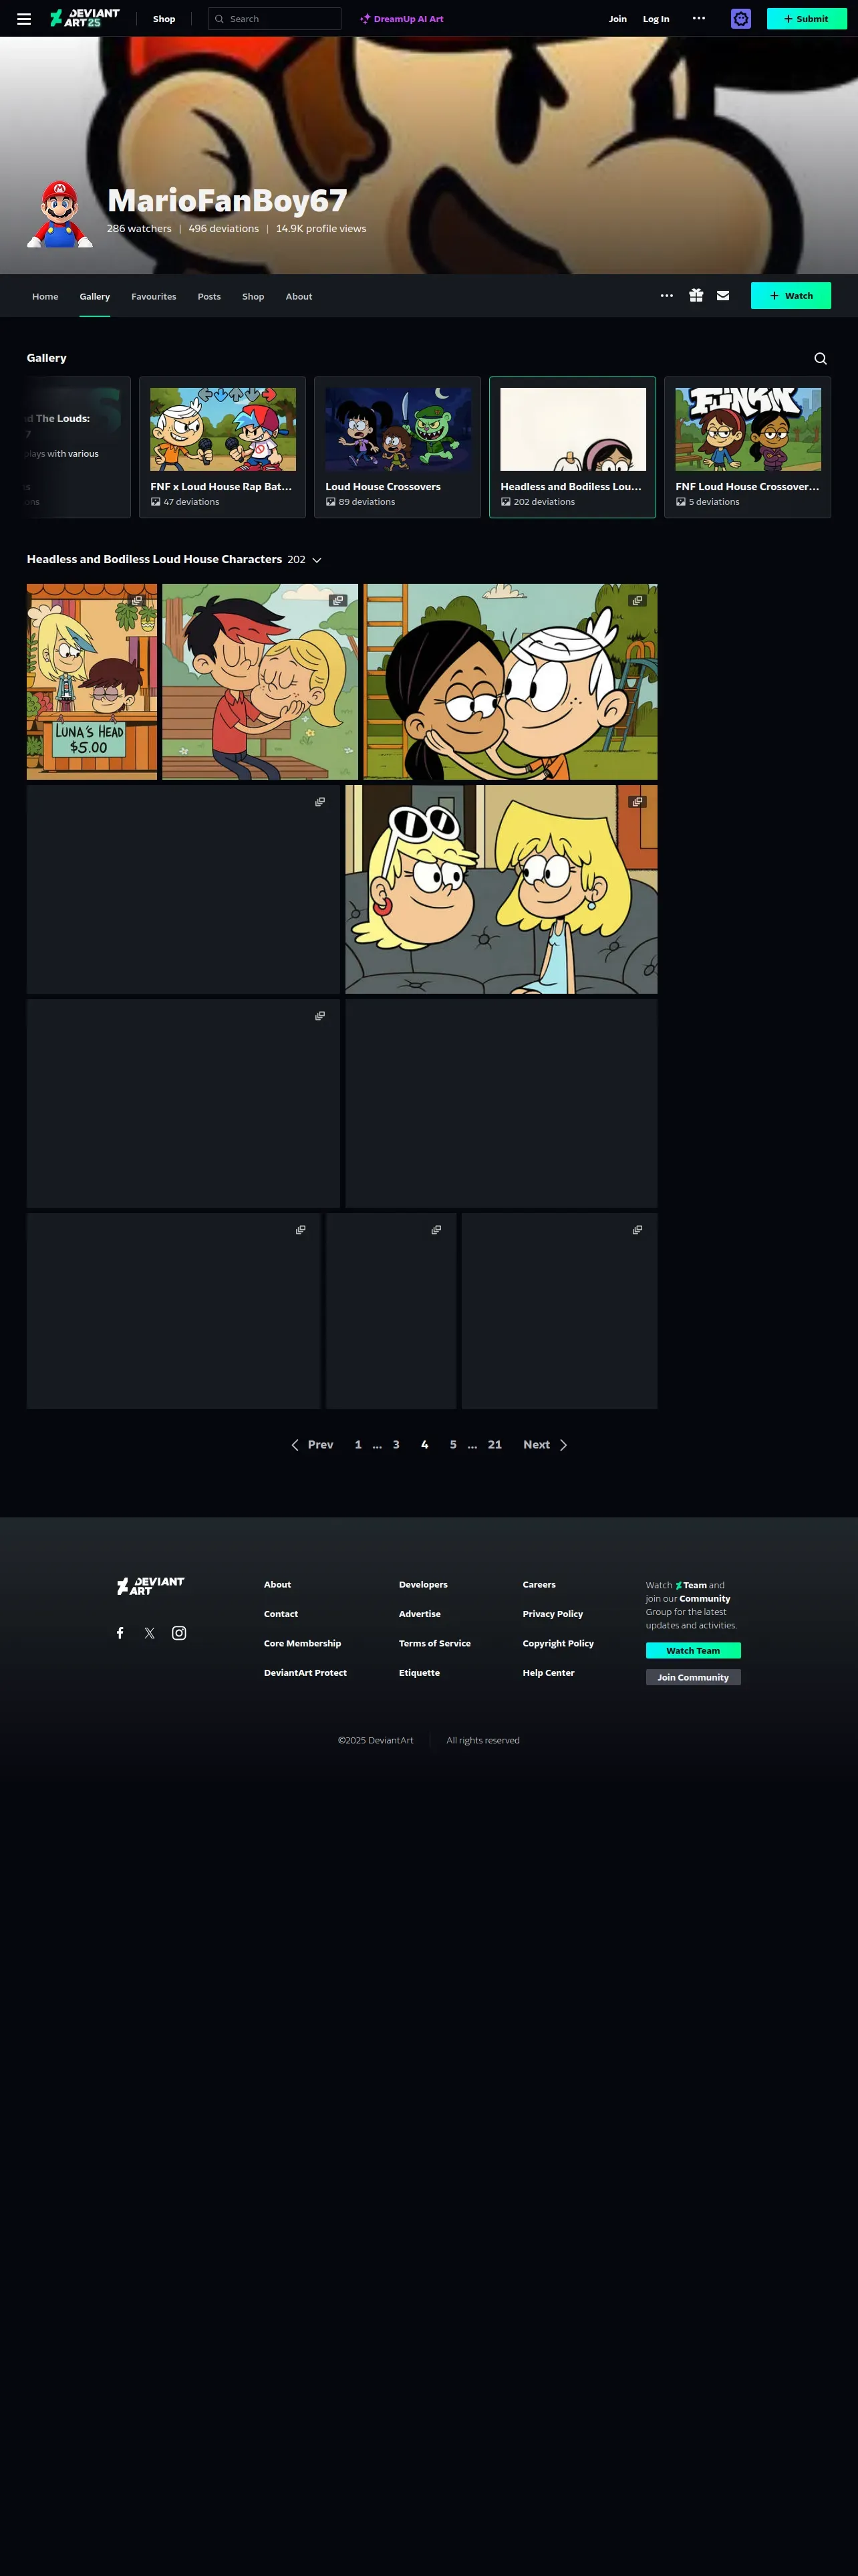Screen dimensions: 858x2576
Task: Select the Gallery tab
Action: tap(95, 296)
